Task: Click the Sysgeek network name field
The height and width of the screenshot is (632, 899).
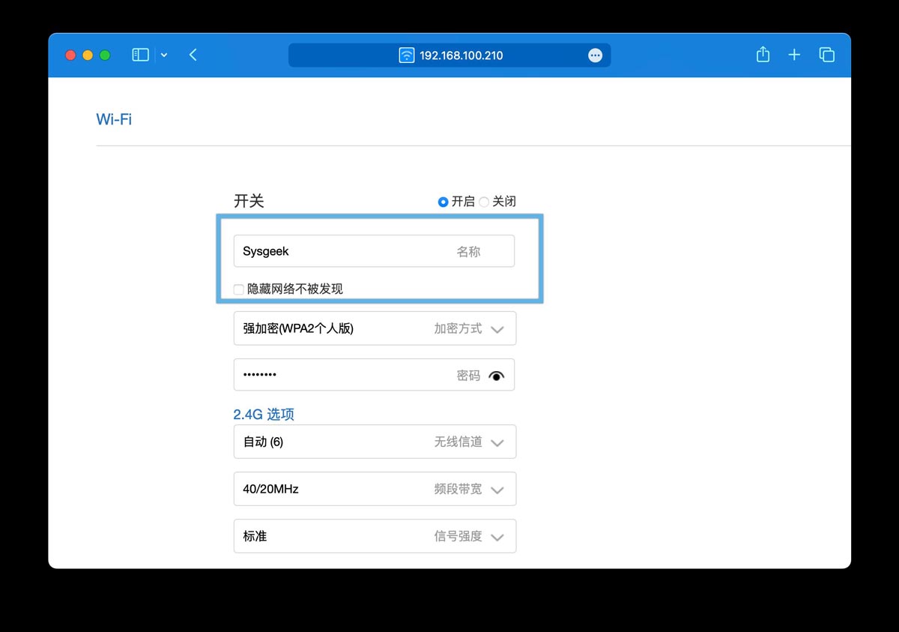Action: coord(337,251)
